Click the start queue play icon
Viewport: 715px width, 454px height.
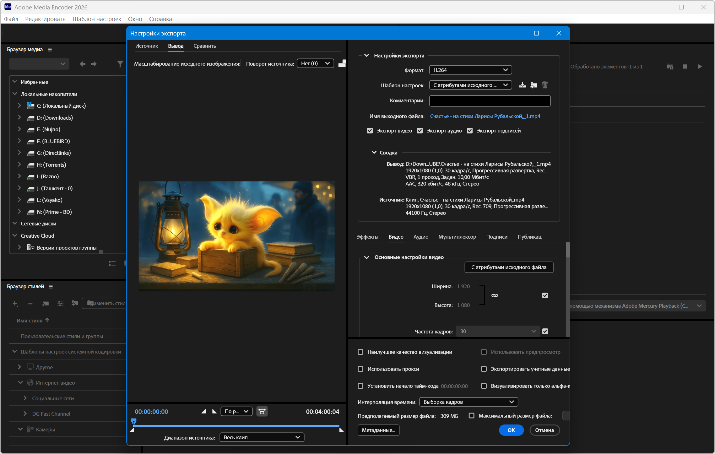point(700,67)
